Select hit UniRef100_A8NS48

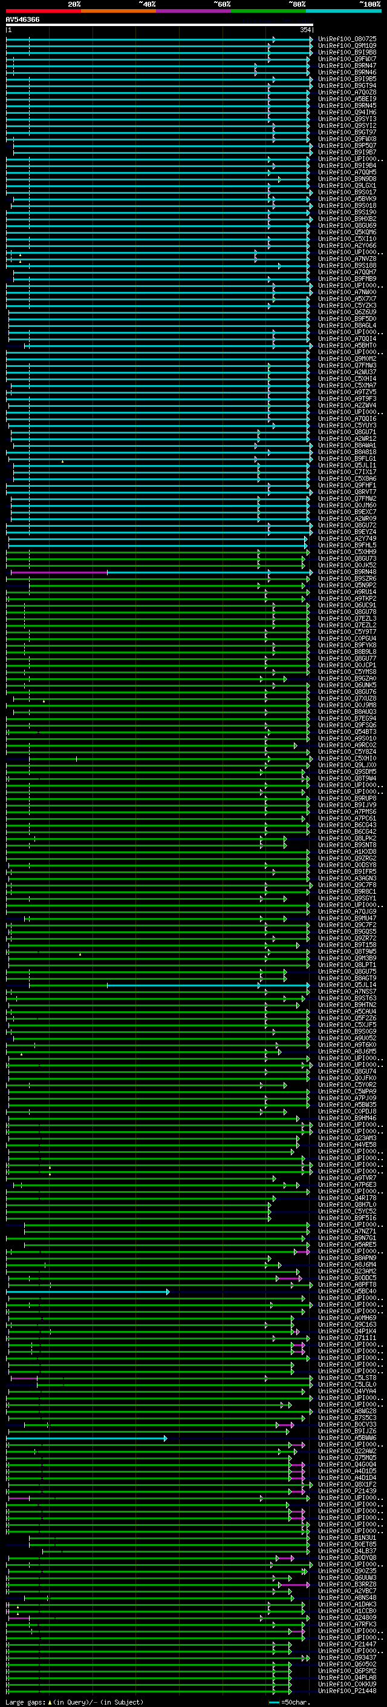click(x=347, y=1597)
